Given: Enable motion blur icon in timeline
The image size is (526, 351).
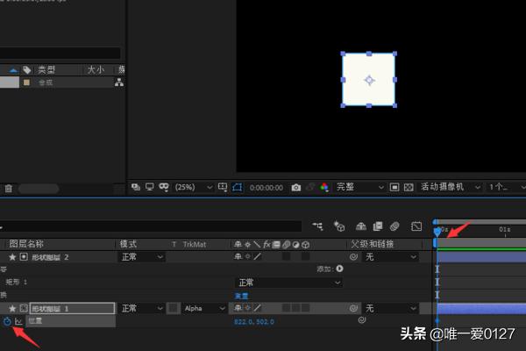Looking at the screenshot, I should (394, 226).
